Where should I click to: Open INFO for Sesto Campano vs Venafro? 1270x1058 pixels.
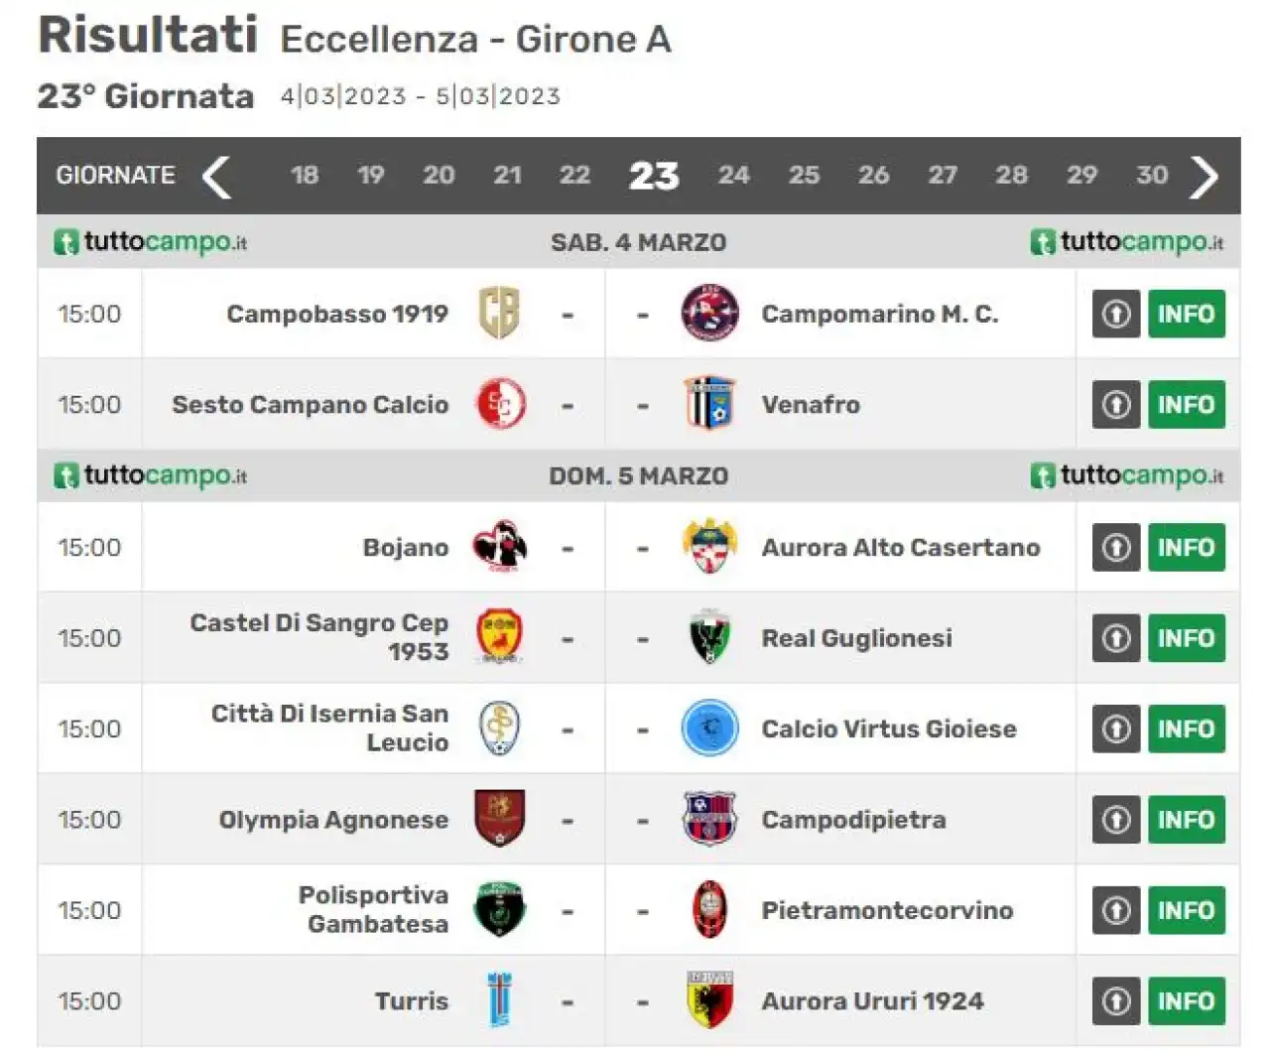(x=1187, y=405)
